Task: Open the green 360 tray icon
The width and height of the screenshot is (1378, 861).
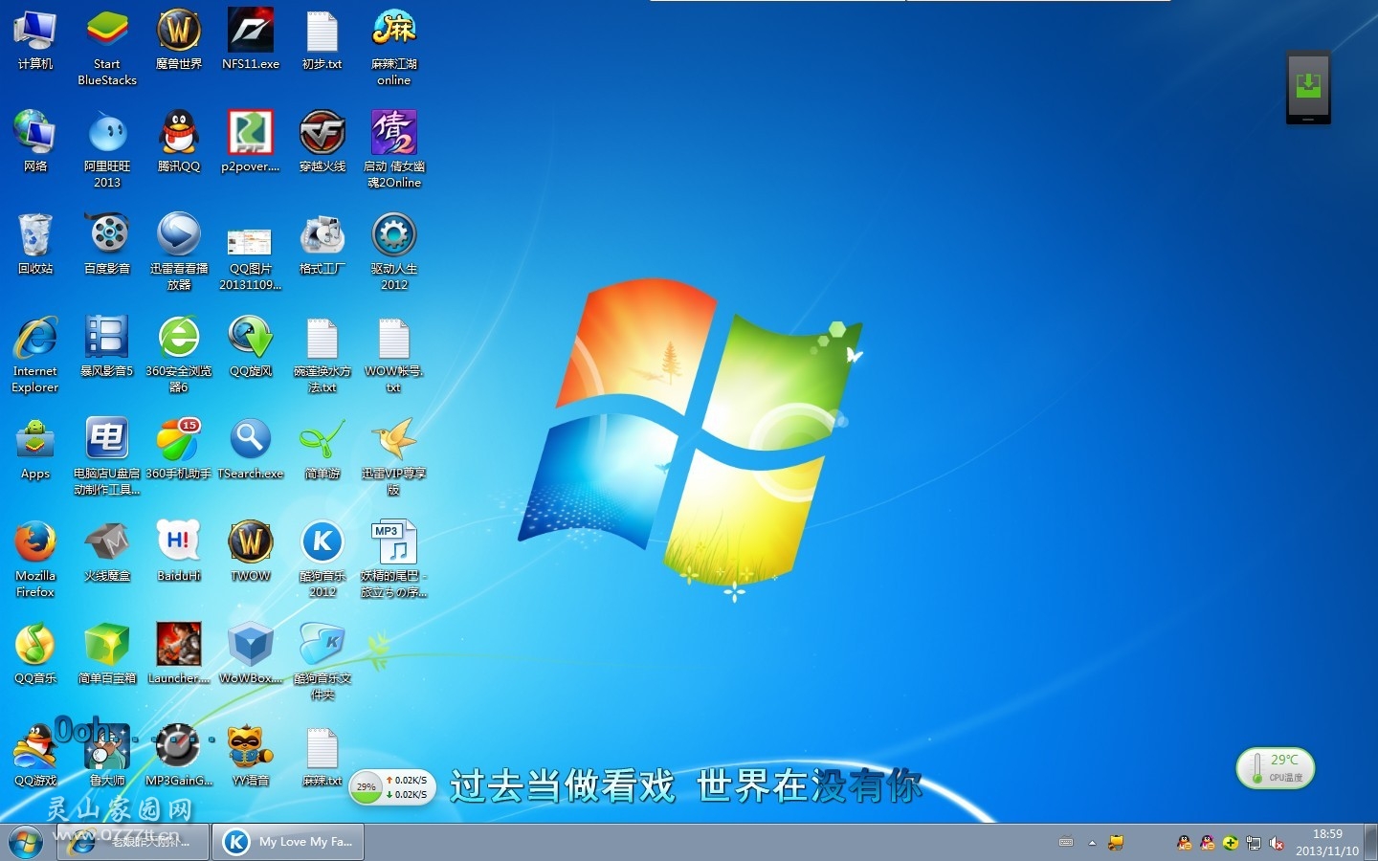Action: (1231, 843)
